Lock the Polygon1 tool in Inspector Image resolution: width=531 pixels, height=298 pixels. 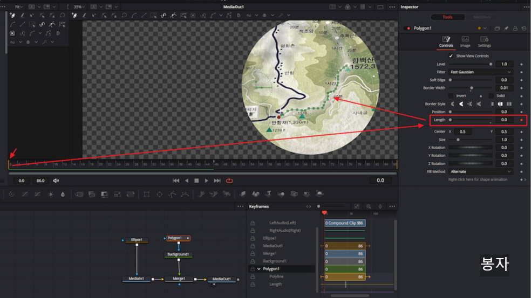(515, 29)
